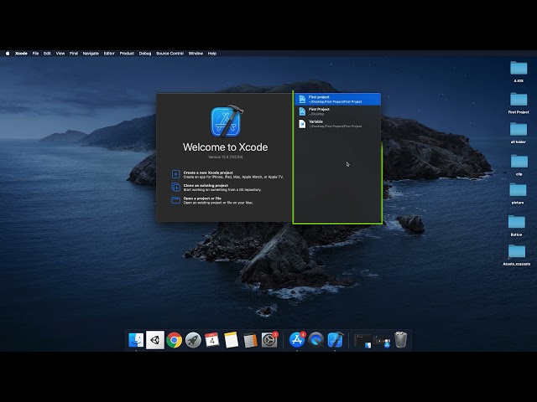
Task: Open System Preferences from the dock
Action: coord(269,340)
